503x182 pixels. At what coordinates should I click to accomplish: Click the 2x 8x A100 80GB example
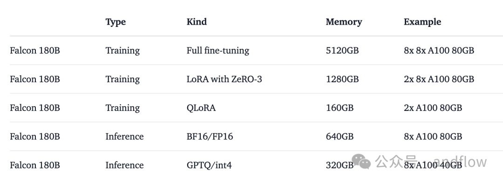point(439,79)
